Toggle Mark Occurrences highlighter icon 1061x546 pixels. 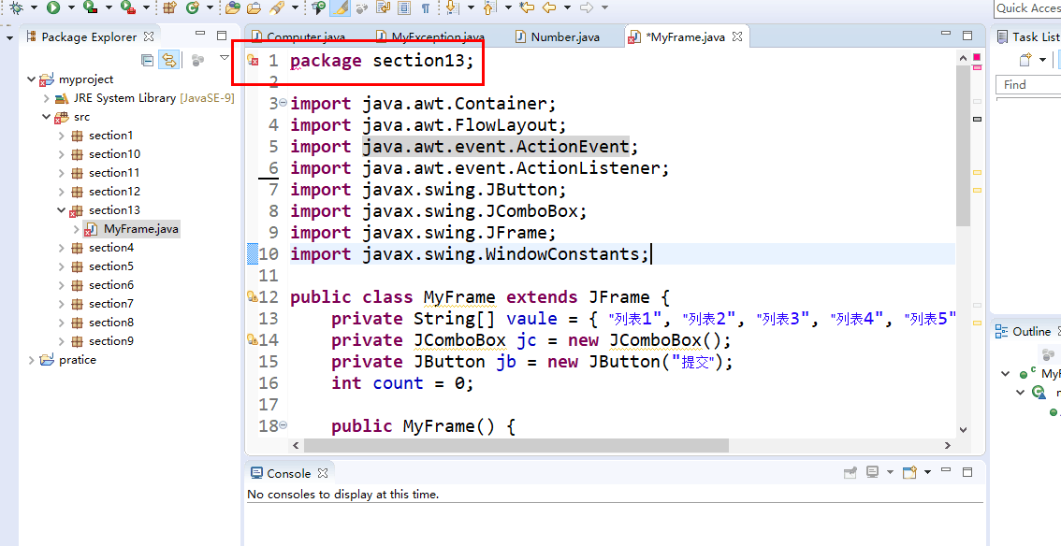click(341, 7)
